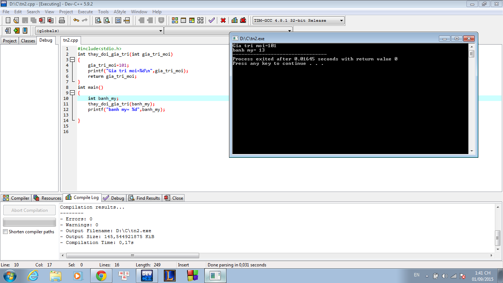Open the Execute menu
503x283 pixels.
pos(85,12)
